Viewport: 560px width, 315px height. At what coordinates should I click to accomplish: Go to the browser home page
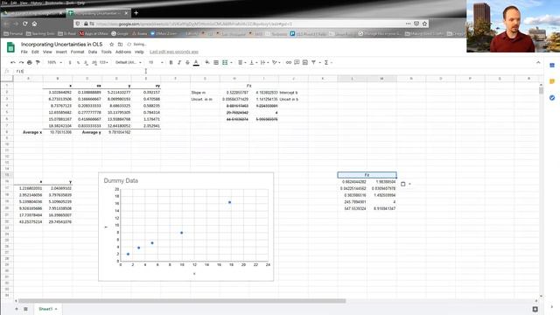point(34,24)
